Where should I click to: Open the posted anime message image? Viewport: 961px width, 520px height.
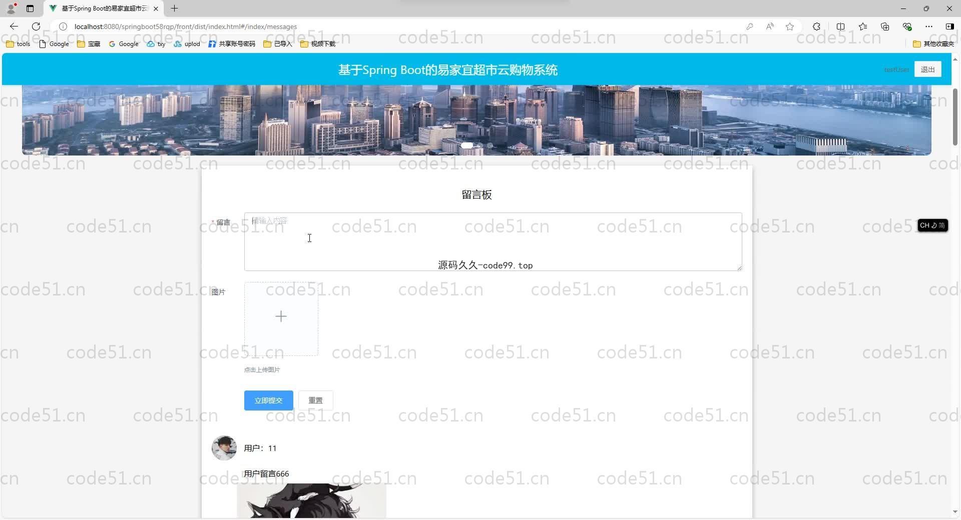312,500
